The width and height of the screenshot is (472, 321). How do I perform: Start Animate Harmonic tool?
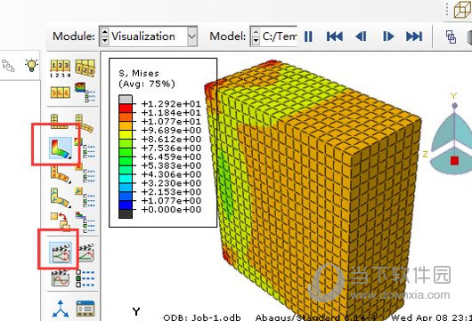[61, 278]
